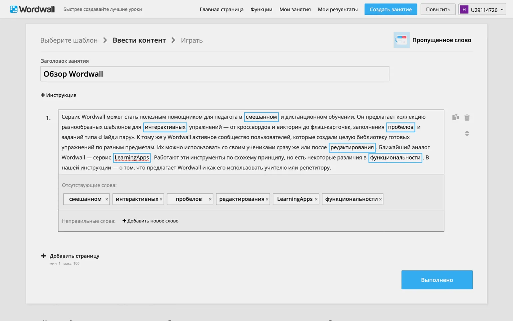Remove the missing word смешанном
The image size is (513, 321).
point(107,199)
